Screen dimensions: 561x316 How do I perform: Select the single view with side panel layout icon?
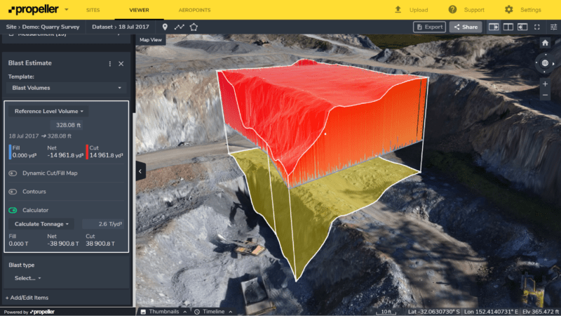[x=494, y=27]
